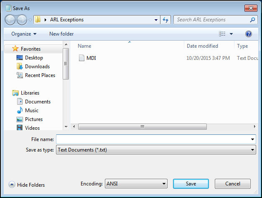This screenshot has height=198, width=262.
Task: Click the Documents library icon
Action: tap(20, 101)
